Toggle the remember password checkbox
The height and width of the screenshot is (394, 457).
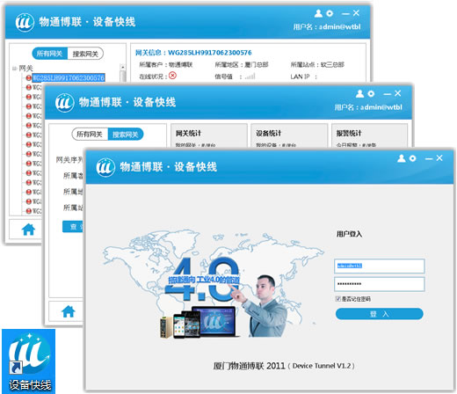click(x=337, y=299)
